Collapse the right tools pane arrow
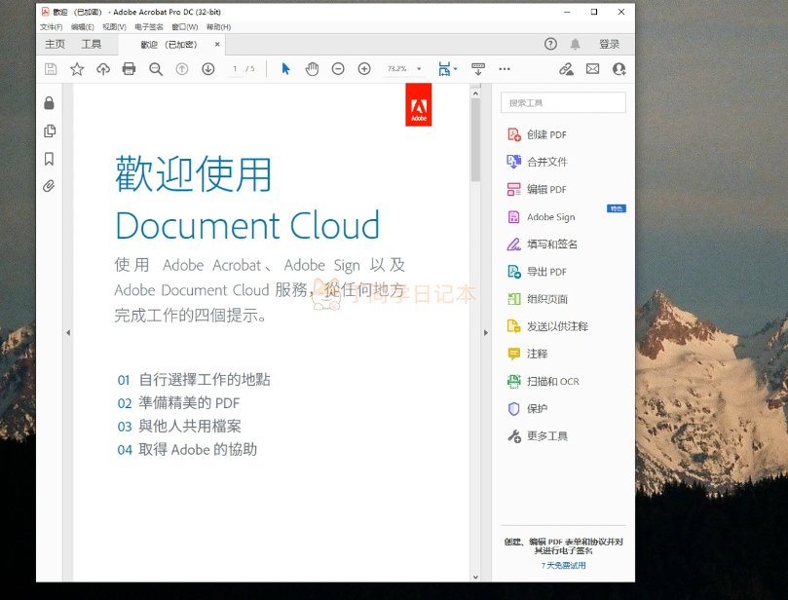This screenshot has height=600, width=788. click(x=485, y=333)
